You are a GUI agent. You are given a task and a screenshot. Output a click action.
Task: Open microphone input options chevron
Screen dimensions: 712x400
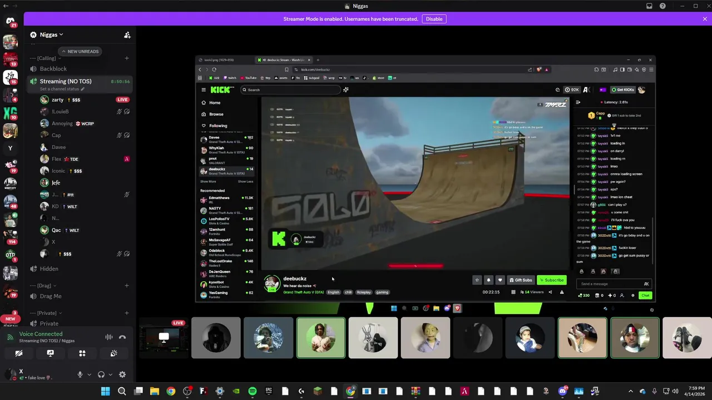88,374
